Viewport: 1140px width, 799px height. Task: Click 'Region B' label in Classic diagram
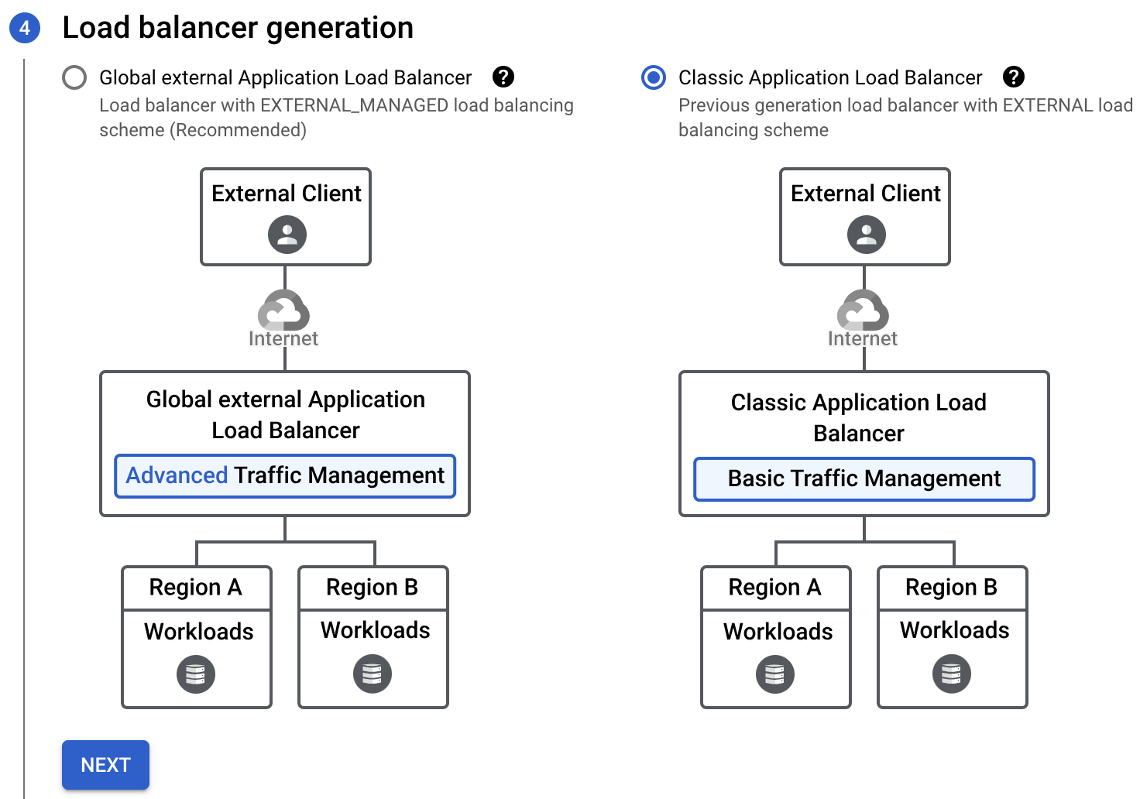tap(952, 588)
